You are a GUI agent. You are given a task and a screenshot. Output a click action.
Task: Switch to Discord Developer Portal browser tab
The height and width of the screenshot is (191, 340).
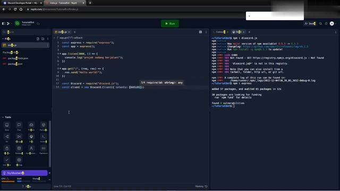click(22, 3)
